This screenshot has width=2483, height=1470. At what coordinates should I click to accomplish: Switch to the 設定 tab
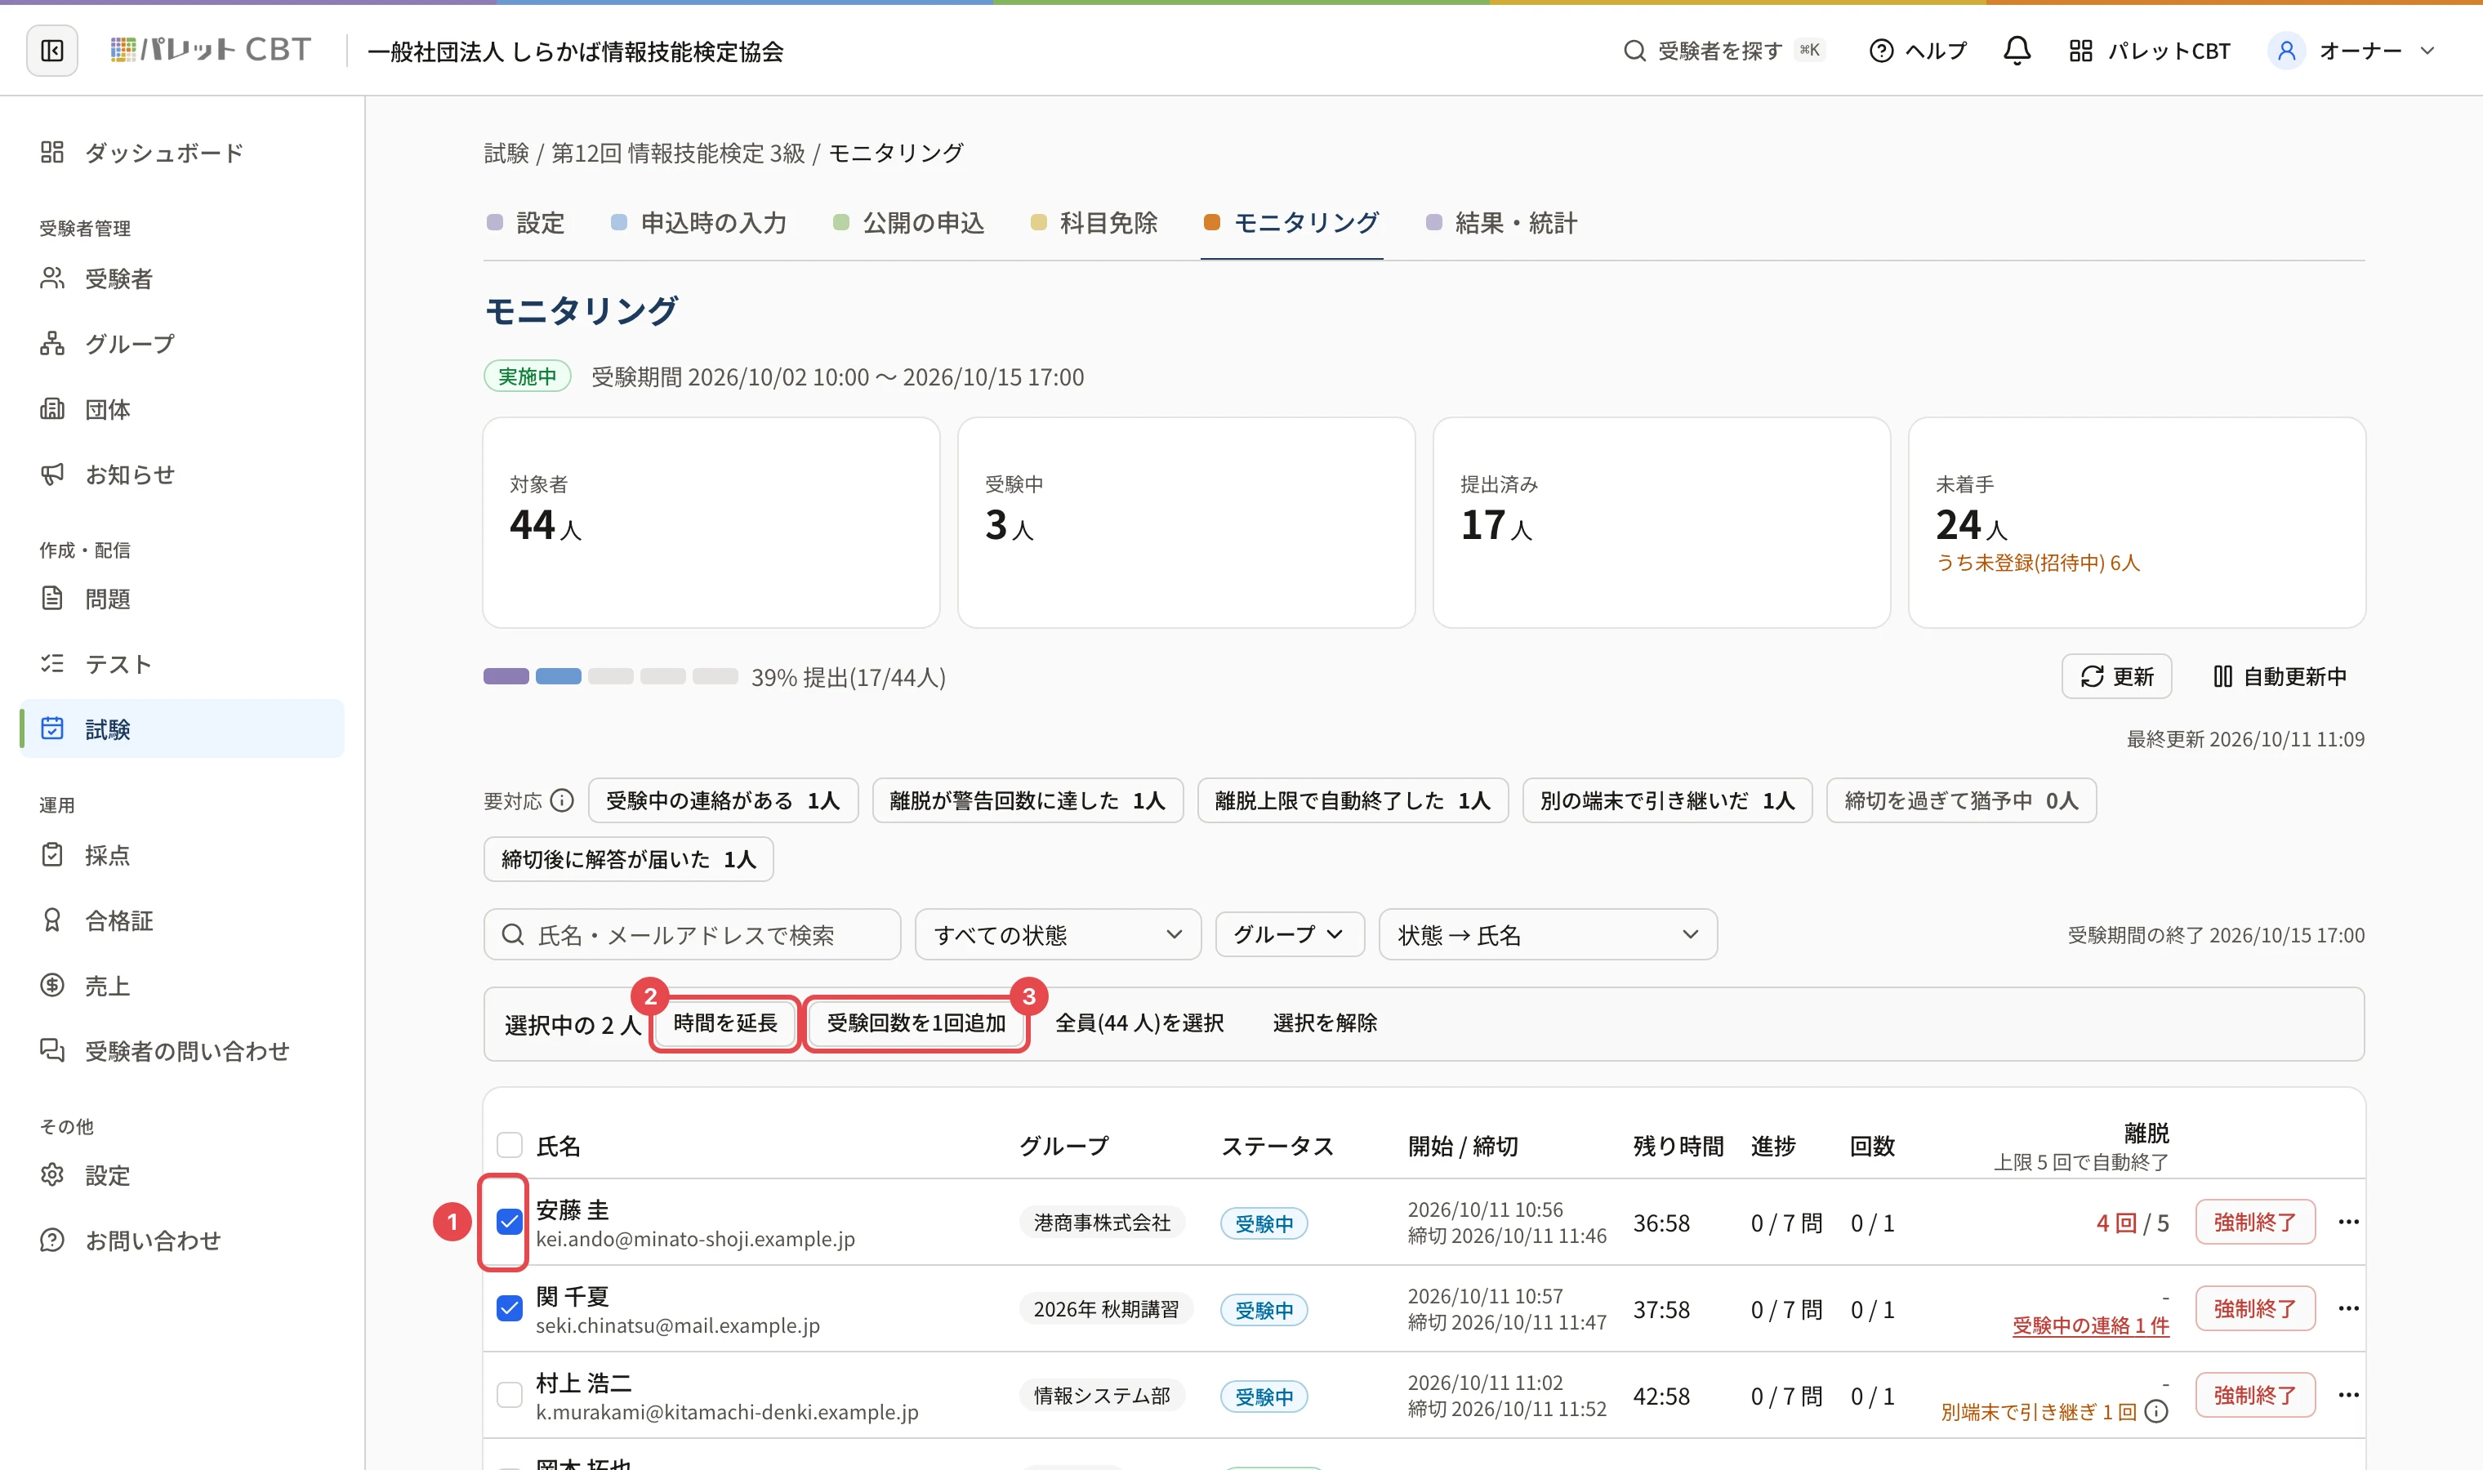click(526, 223)
